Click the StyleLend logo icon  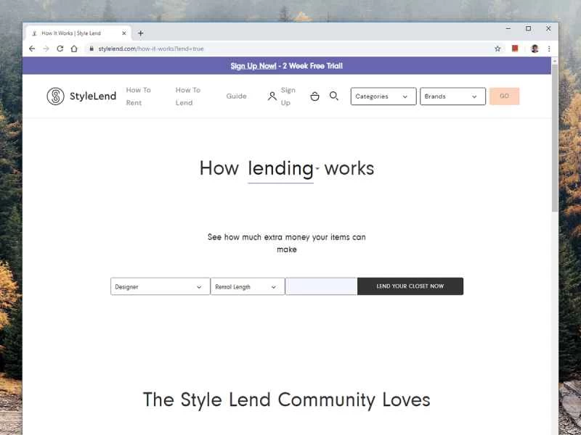click(x=54, y=96)
